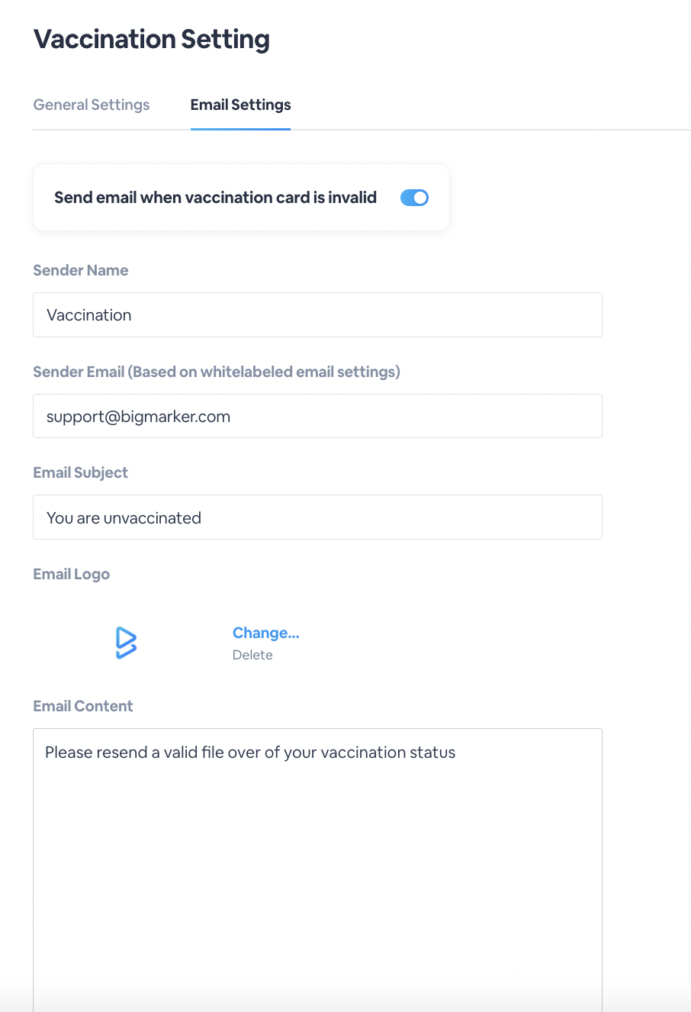Select the Email Subject input box
The width and height of the screenshot is (691, 1012).
(317, 517)
